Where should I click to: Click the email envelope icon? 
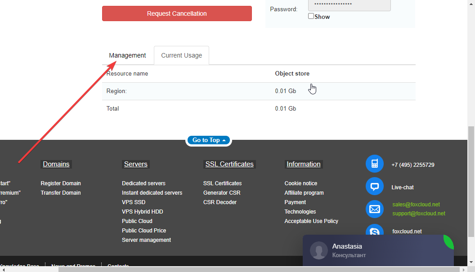click(374, 209)
